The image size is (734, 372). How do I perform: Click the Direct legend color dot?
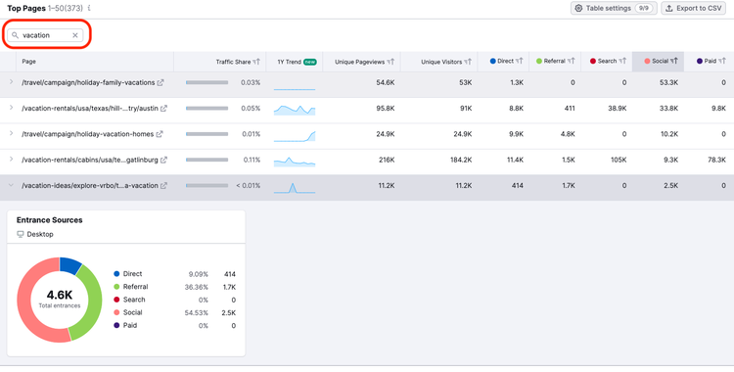click(116, 273)
